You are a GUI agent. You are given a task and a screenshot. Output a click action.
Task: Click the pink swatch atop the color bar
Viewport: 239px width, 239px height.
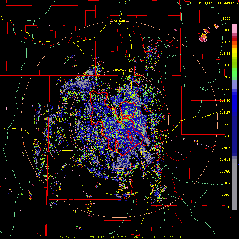[234, 28]
